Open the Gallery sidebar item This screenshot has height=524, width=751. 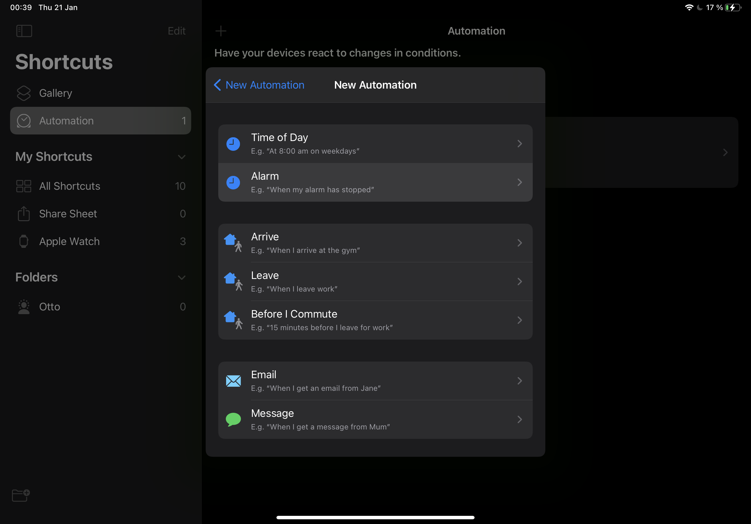tap(56, 93)
